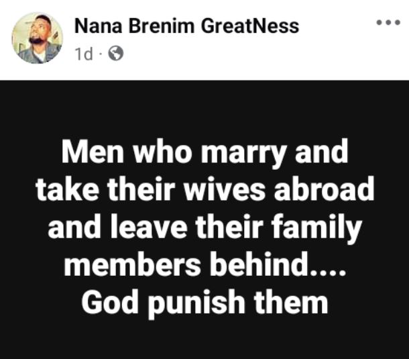Image resolution: width=409 pixels, height=359 pixels.
Task: Click the word GreatNess in author name
Action: (x=250, y=26)
